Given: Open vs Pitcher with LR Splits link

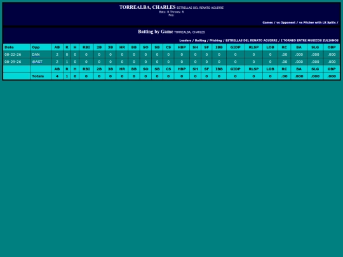Looking at the screenshot, I should point(317,22).
